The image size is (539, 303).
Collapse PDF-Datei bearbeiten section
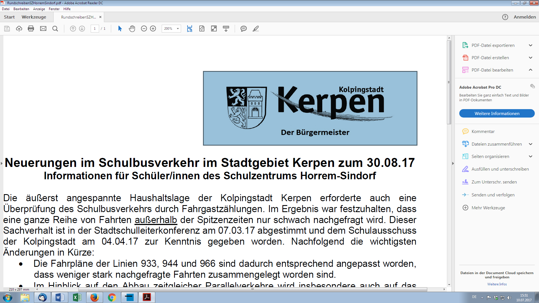531,70
